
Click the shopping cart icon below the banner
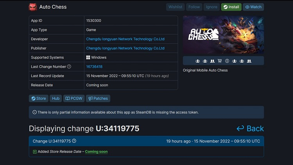(x=220, y=61)
